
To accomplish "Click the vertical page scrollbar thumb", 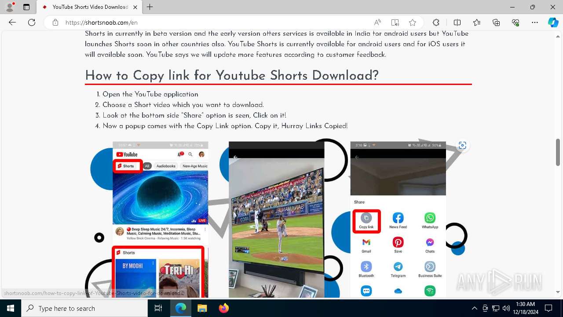I will tap(558, 152).
